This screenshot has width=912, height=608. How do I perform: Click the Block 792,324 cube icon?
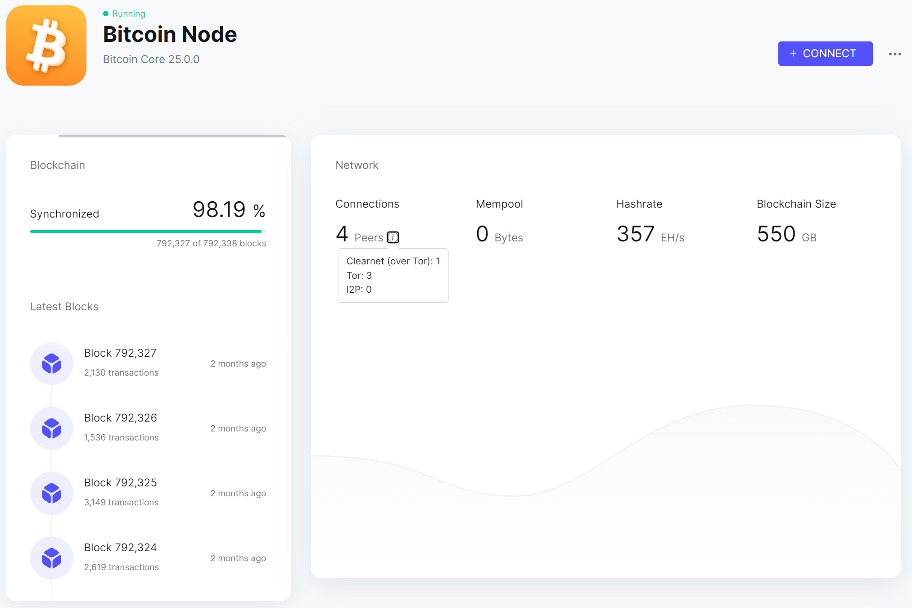click(52, 558)
